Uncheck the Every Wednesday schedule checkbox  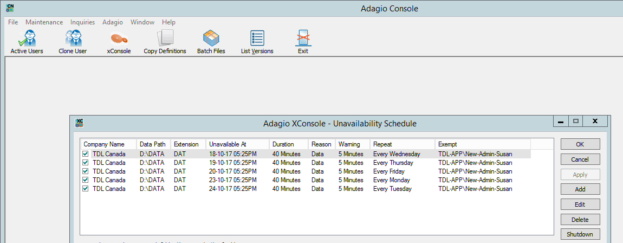click(86, 154)
